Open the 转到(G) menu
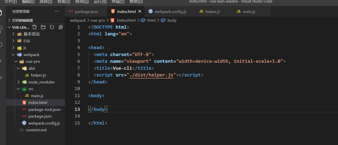Image resolution: width=338 pixels, height=145 pixels. pyautogui.click(x=82, y=2)
